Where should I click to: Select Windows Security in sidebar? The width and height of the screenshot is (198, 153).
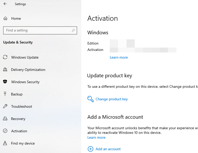25,82
